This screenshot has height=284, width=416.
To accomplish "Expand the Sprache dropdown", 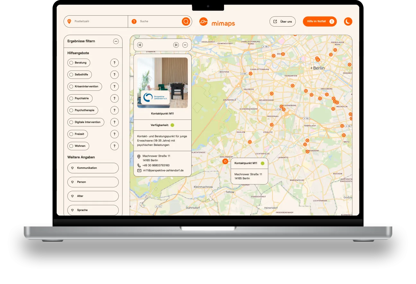I will pyautogui.click(x=93, y=210).
